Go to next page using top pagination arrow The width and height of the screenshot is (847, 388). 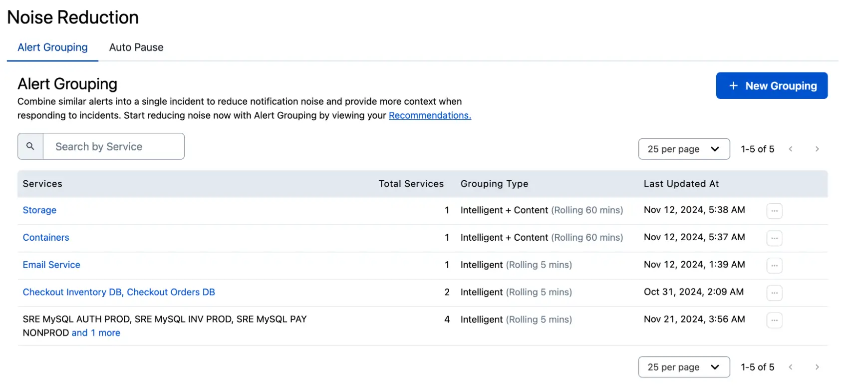[817, 149]
